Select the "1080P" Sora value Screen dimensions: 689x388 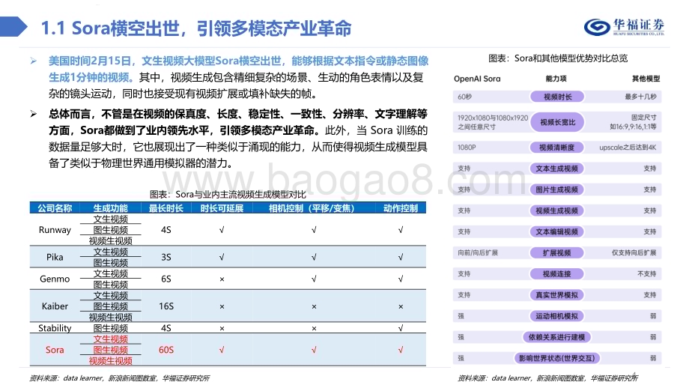pos(467,148)
